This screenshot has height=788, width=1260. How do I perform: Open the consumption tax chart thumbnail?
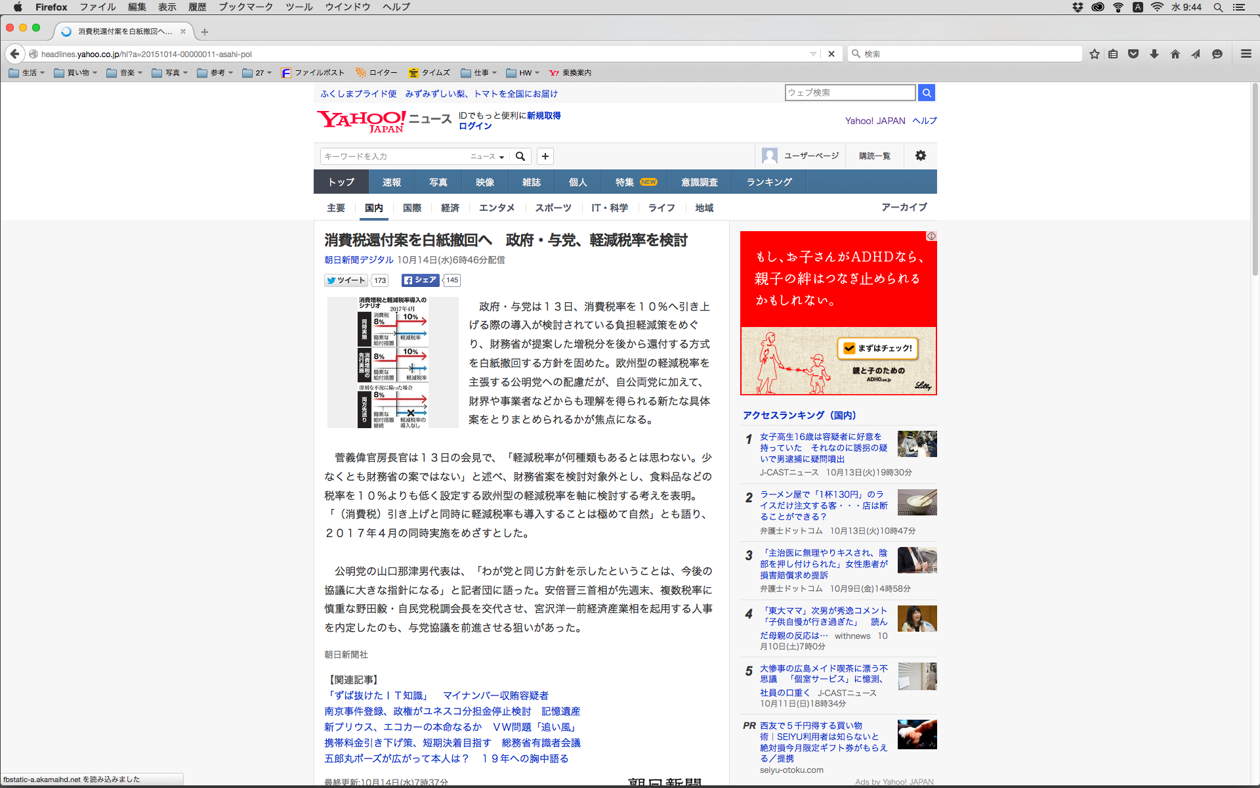[x=392, y=362]
